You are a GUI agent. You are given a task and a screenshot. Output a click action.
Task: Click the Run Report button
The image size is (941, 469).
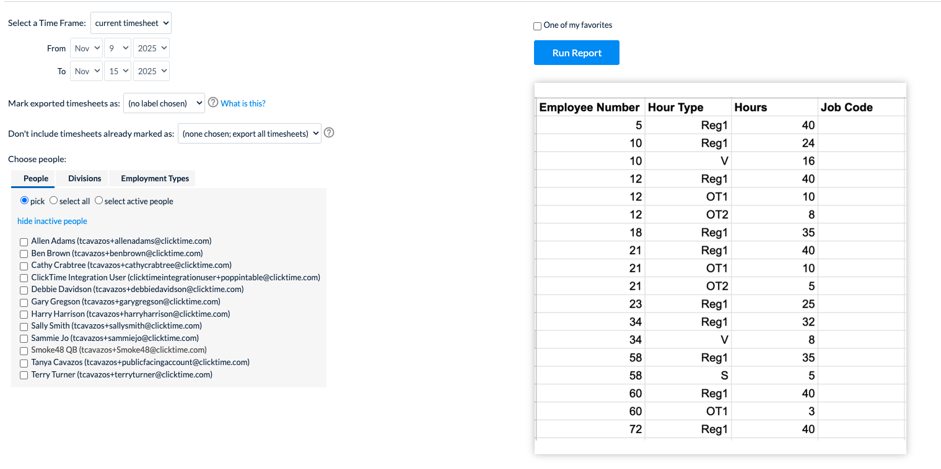click(577, 53)
